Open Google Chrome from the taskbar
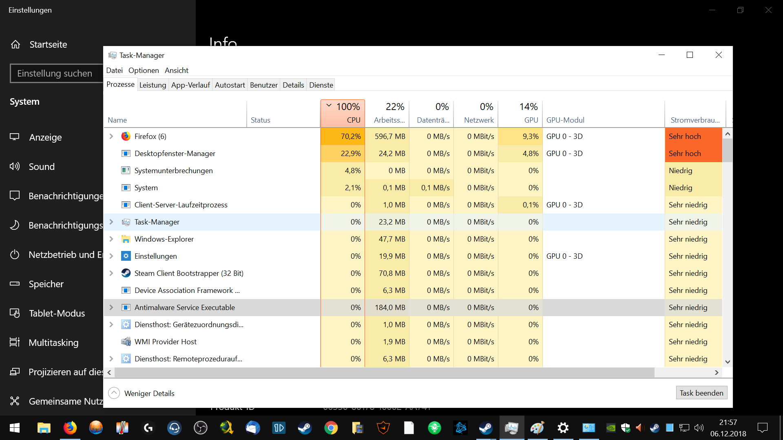The width and height of the screenshot is (783, 440). click(x=331, y=428)
